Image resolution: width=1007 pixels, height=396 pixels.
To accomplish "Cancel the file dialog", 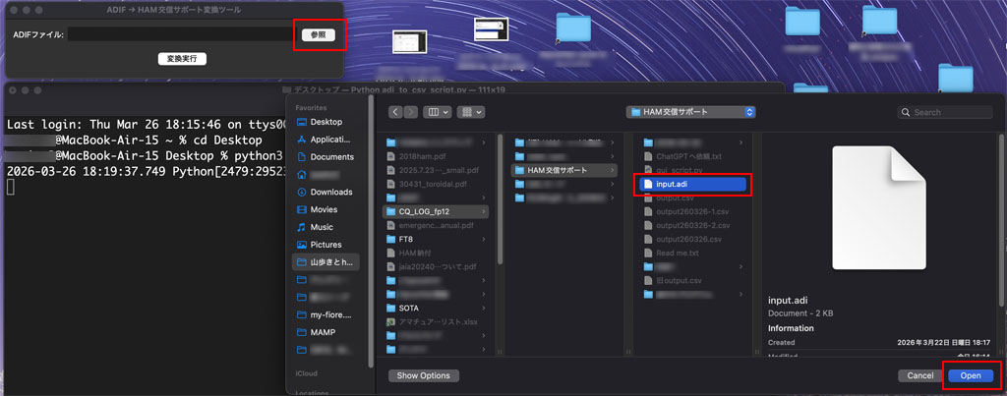I will point(920,375).
